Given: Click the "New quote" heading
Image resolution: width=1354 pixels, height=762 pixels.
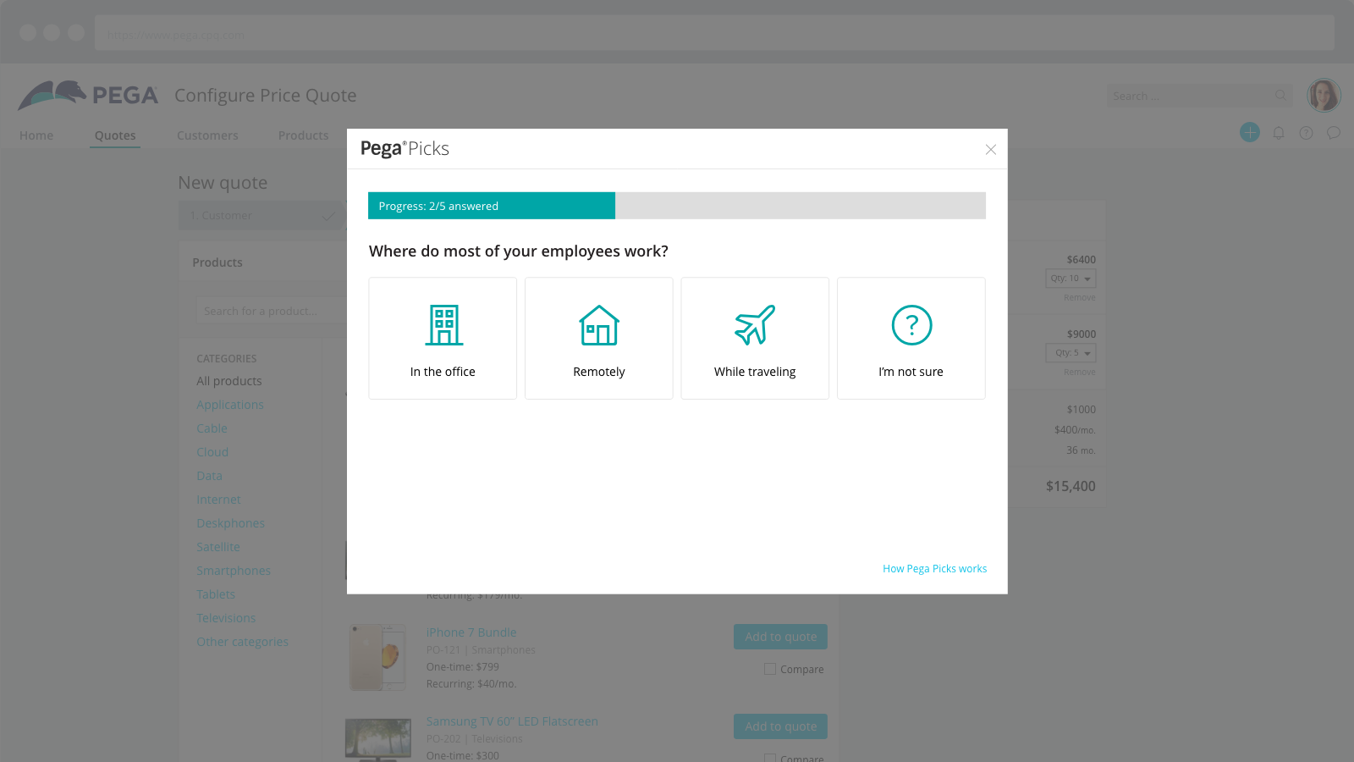Looking at the screenshot, I should [223, 183].
